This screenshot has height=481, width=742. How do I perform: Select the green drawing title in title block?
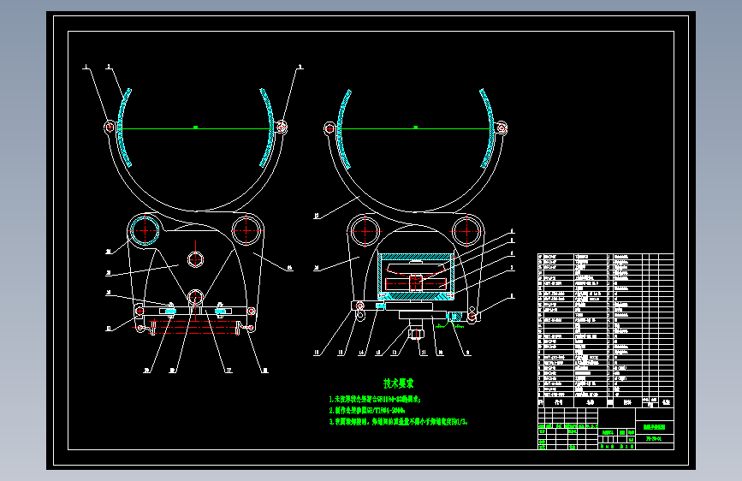(654, 427)
